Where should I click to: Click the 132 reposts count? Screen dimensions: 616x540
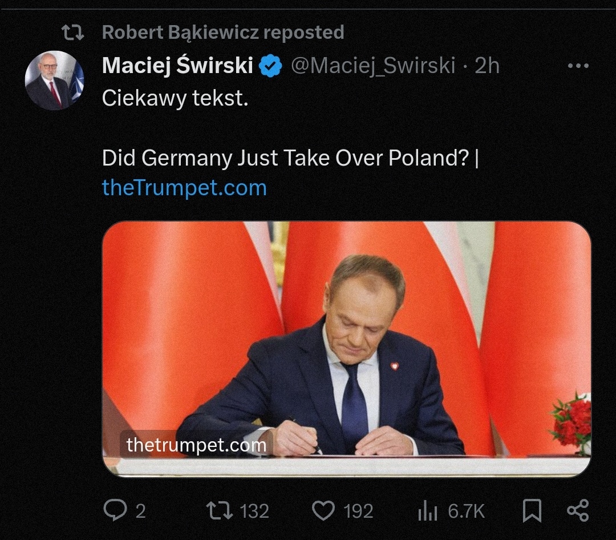254,511
